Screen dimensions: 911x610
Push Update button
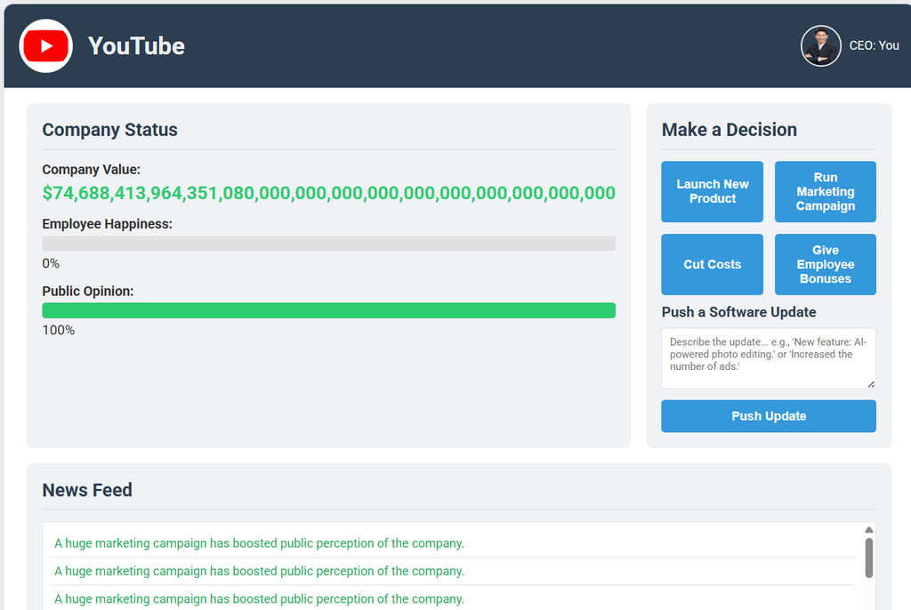[x=768, y=416]
